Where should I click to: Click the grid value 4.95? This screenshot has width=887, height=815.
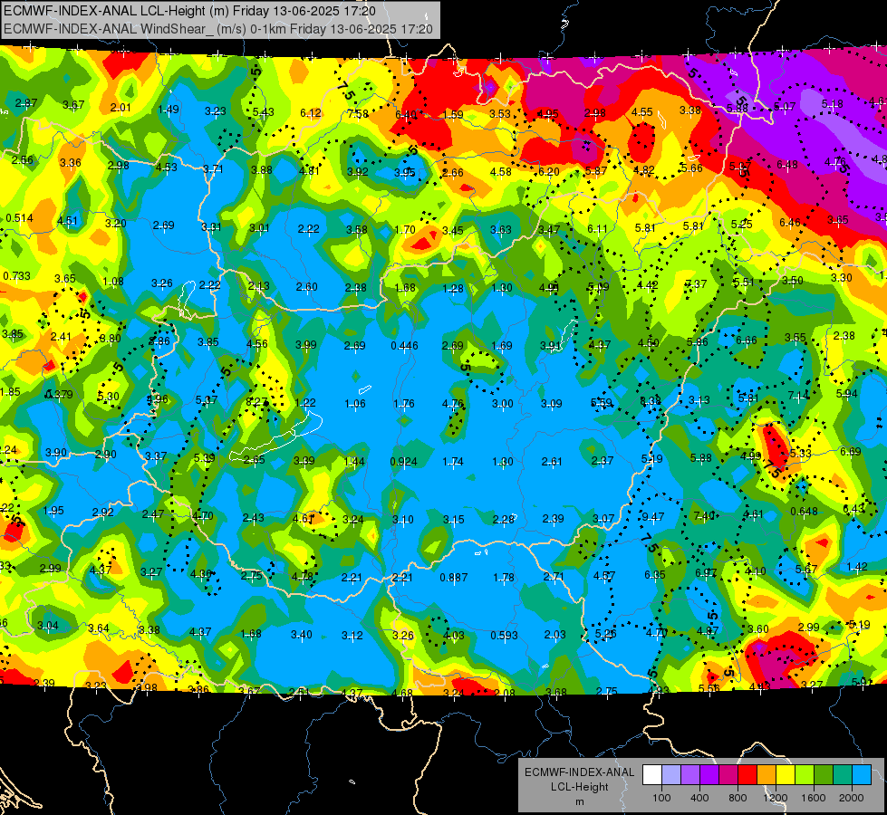547,114
